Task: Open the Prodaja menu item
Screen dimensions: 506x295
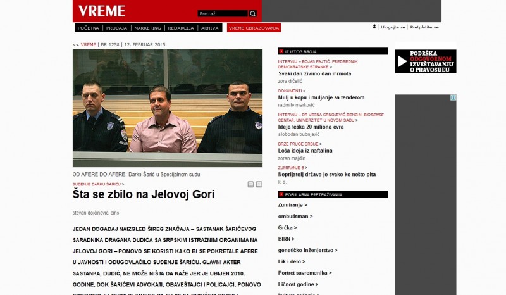Action: (x=116, y=28)
